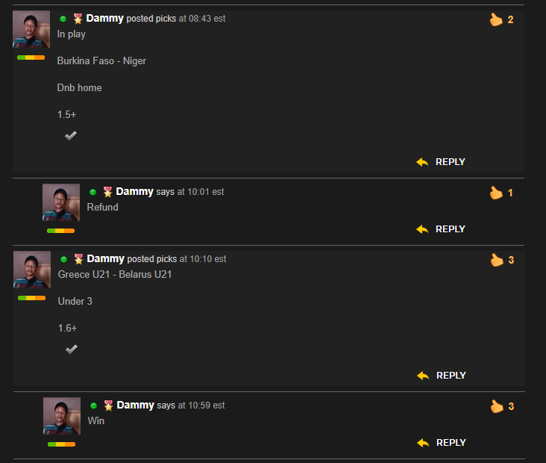Click the green online dot on the 10:59 comment
The width and height of the screenshot is (546, 463).
point(93,405)
